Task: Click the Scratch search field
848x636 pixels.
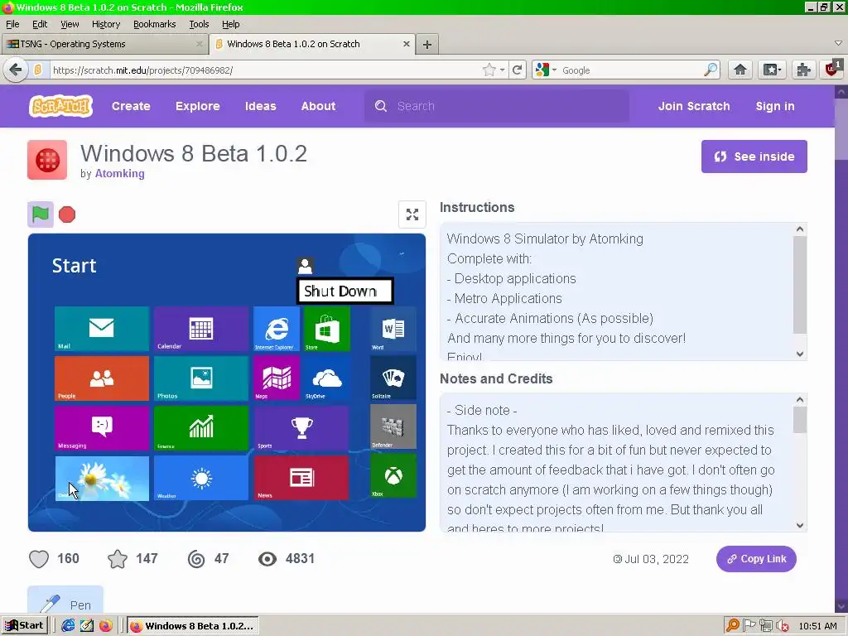Action: (x=497, y=106)
